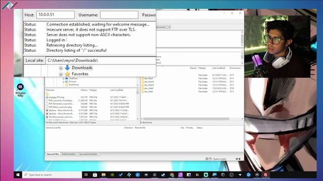Open Microsoft Store from the taskbar
The width and height of the screenshot is (323, 181).
[95, 175]
